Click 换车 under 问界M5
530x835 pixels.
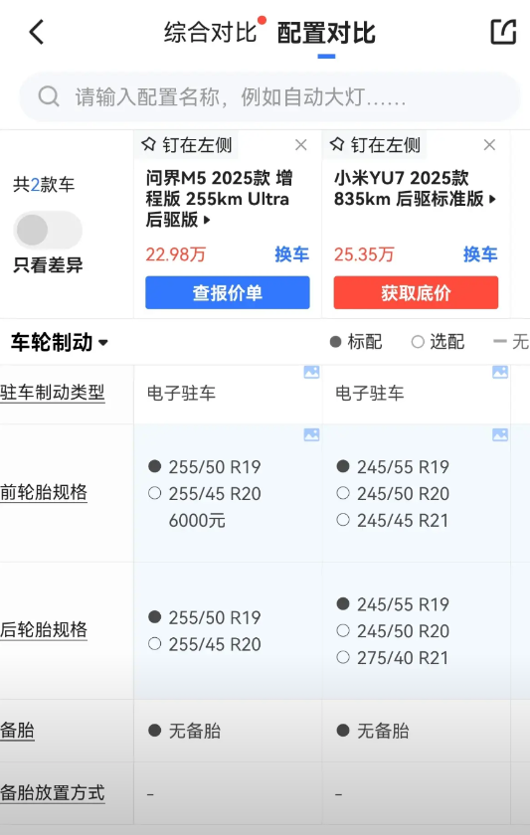point(292,254)
